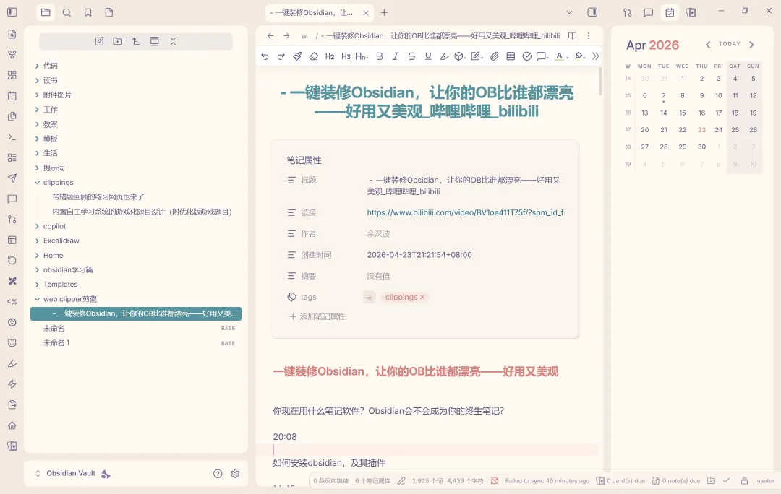Go to previous month in the calendar
The width and height of the screenshot is (781, 494).
pos(708,45)
